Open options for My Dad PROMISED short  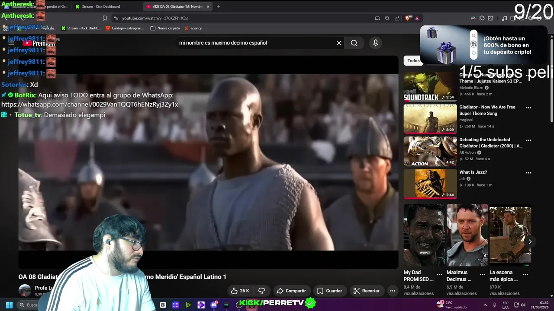[x=439, y=274]
